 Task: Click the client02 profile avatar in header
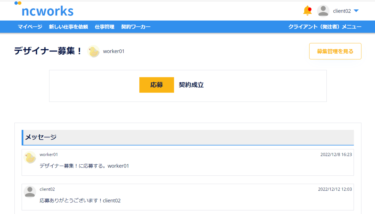[x=323, y=11]
